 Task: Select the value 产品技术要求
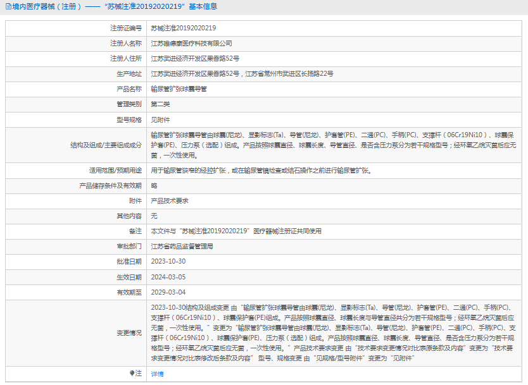tap(170, 201)
